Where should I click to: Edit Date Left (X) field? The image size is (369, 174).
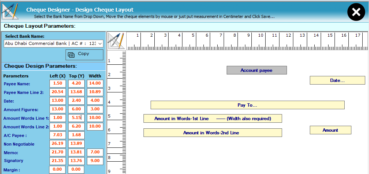pos(58,101)
